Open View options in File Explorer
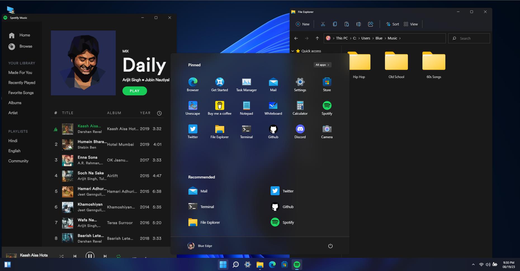 [411, 24]
